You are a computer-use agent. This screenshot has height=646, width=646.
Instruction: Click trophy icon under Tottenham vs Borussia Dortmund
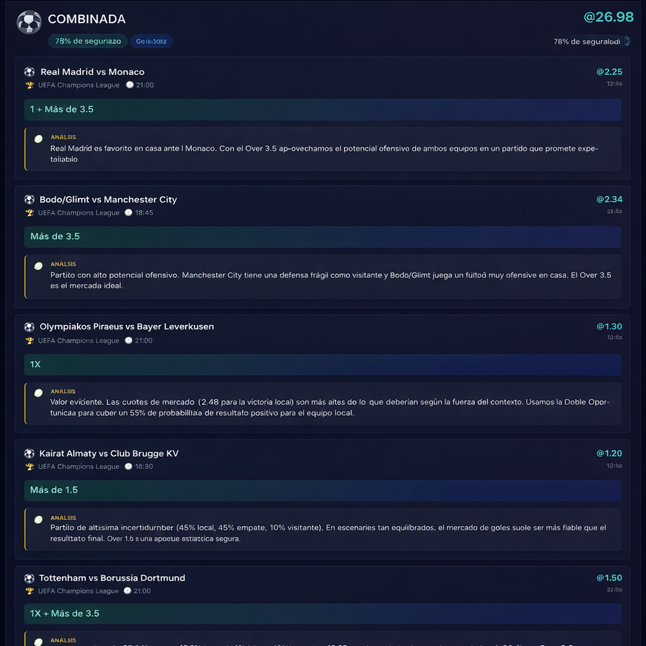click(x=29, y=590)
